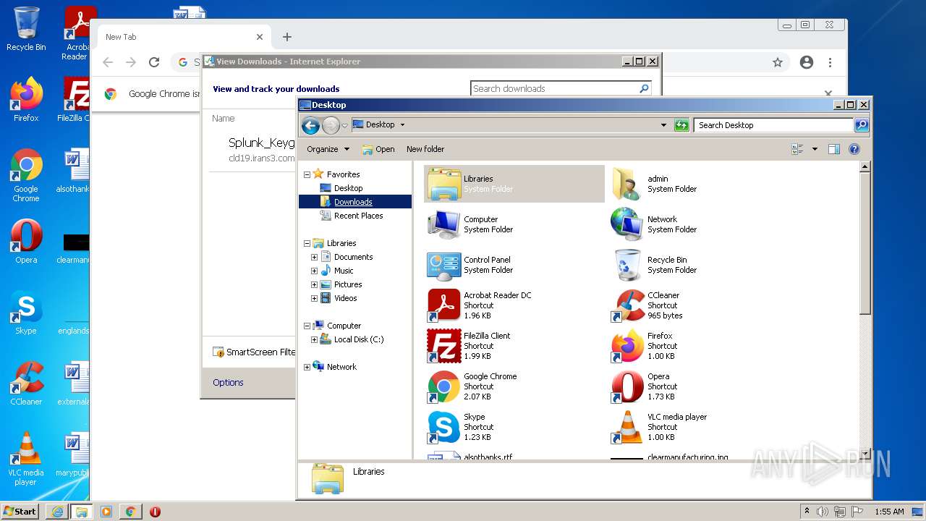Open Internet Explorer from the taskbar
Viewport: 926px width, 521px height.
(x=57, y=512)
